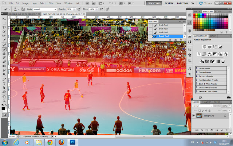Toggle Quick Mask mode in toolbox
The image size is (233, 146).
coord(4,115)
